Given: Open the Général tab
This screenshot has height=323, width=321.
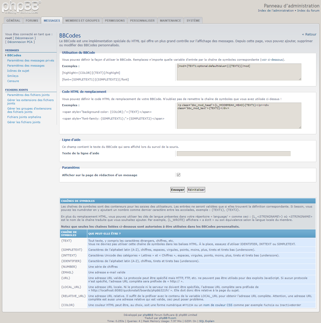Looking at the screenshot, I should pyautogui.click(x=13, y=21).
